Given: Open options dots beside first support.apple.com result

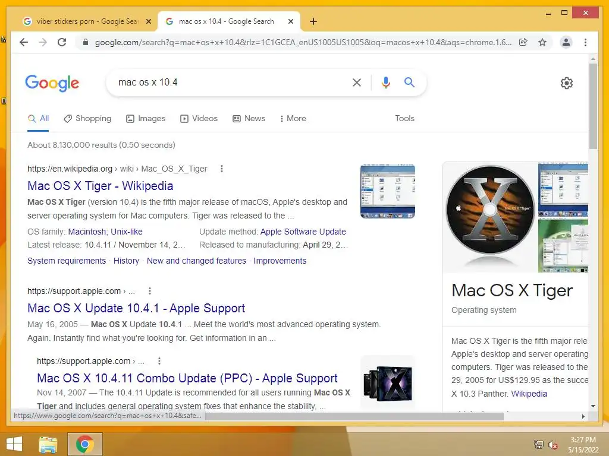Looking at the screenshot, I should tap(150, 291).
